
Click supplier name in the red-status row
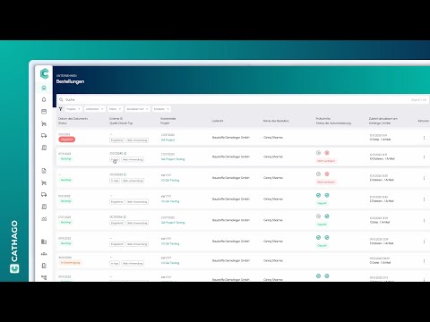point(231,138)
